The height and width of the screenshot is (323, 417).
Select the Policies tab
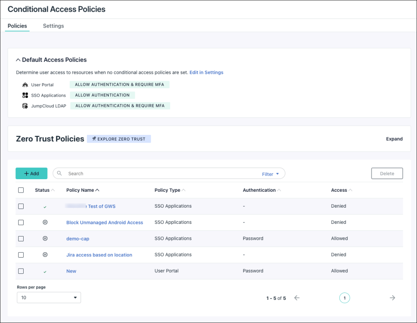[x=18, y=26]
